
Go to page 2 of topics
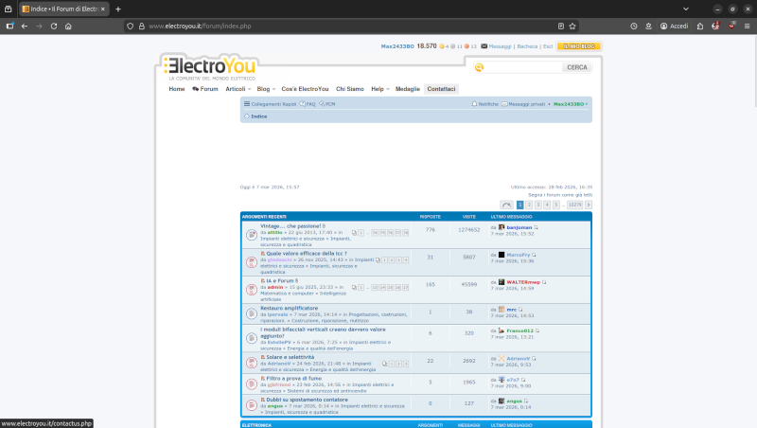pyautogui.click(x=529, y=205)
